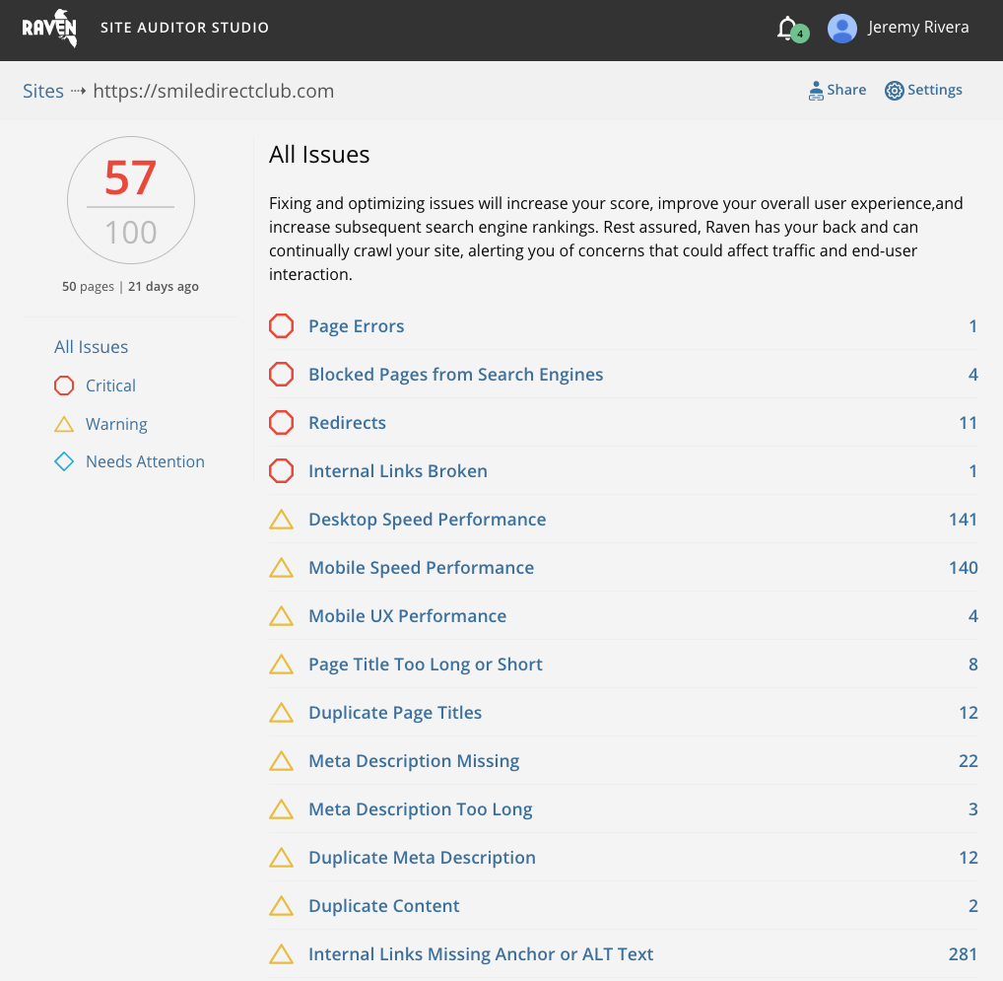Open Internal Links Missing Anchor or ALT Text
Viewport: 1003px width, 981px height.
481,954
